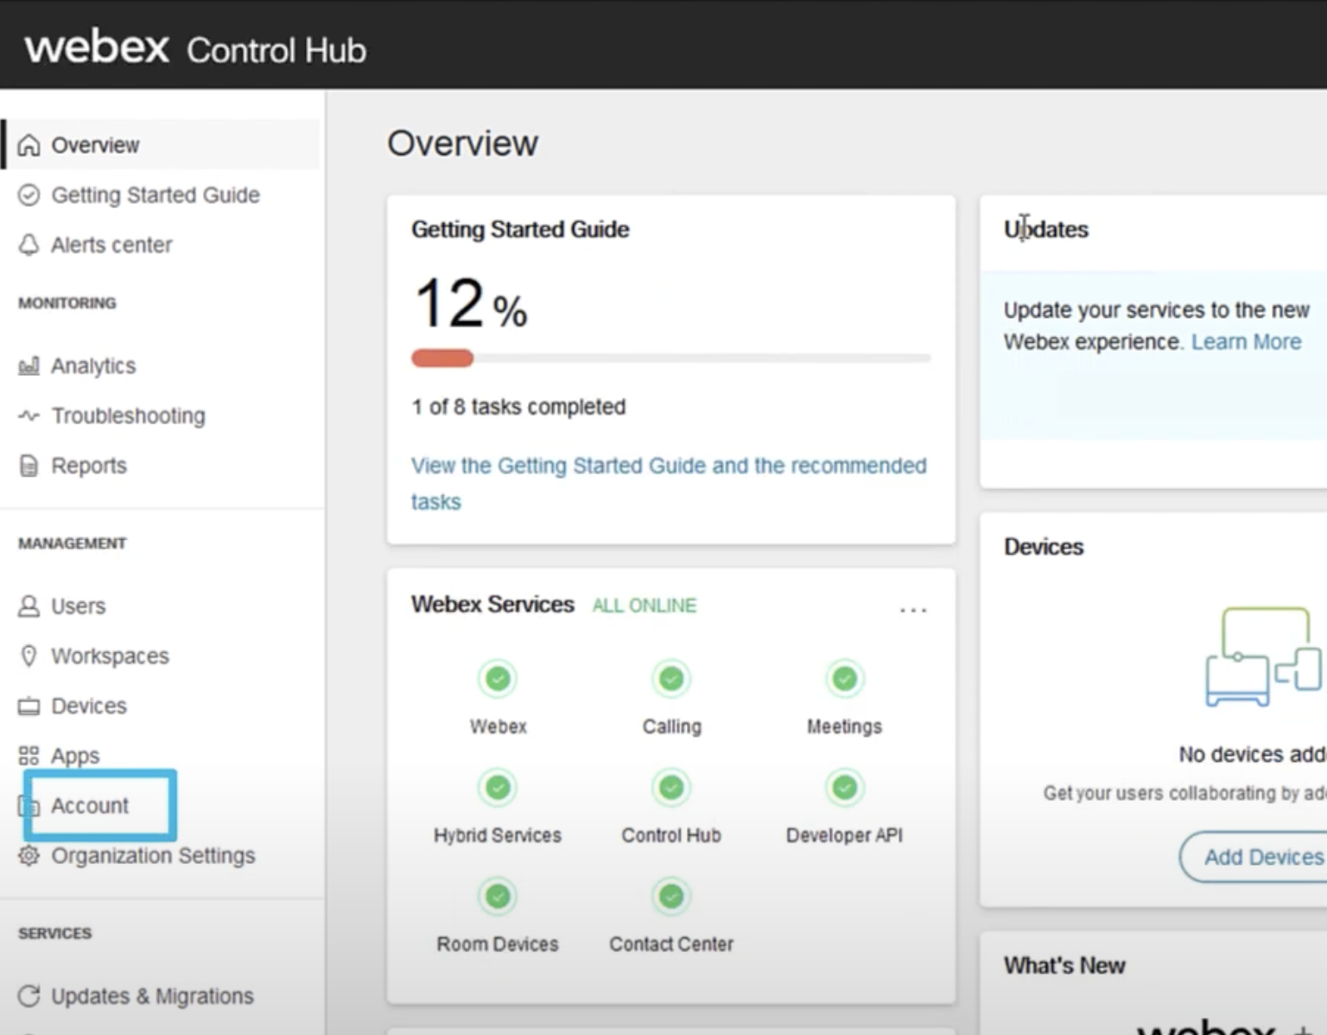Click the webex Control Hub logo

pos(195,48)
